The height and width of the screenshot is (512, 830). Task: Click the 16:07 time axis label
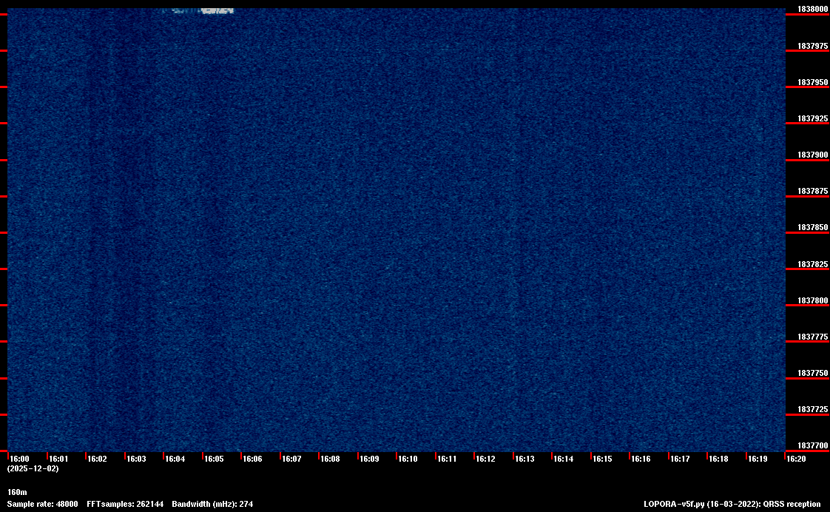291,459
